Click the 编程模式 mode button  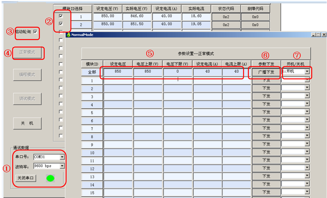click(x=27, y=75)
